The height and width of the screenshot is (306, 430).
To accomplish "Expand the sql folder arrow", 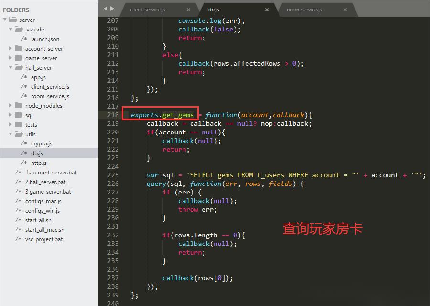I will [x=11, y=115].
